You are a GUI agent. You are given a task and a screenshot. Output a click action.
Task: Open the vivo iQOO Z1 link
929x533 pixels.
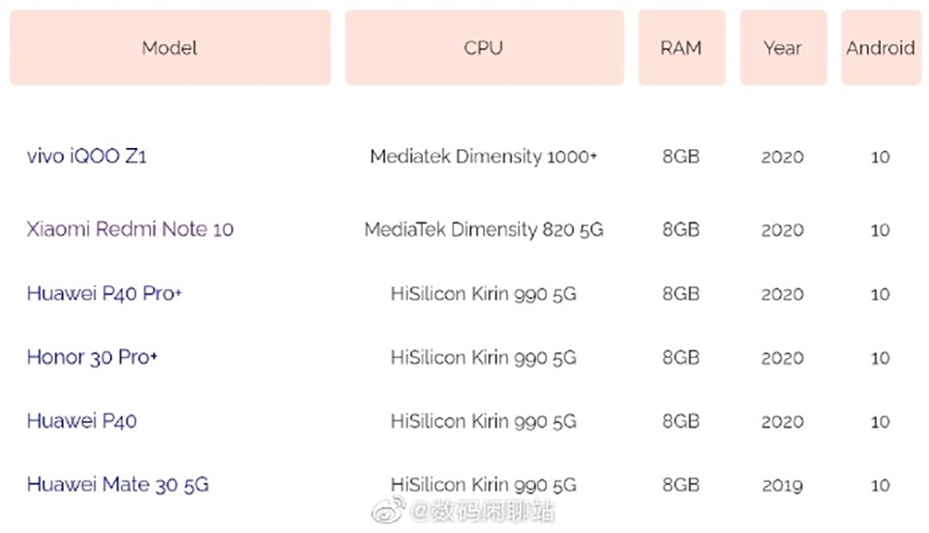click(87, 156)
